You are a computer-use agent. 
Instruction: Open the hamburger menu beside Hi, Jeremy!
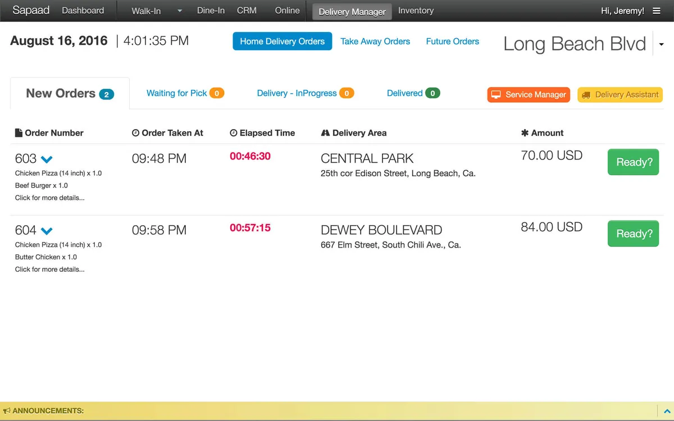pos(657,11)
